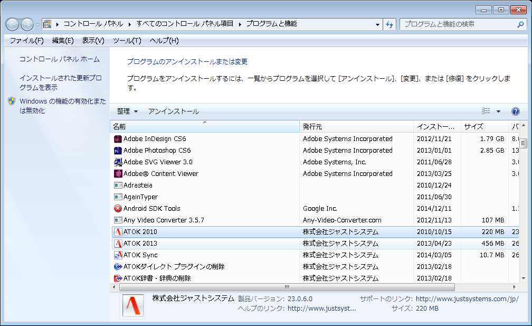Open インストールされた更新プログラムを表示 link
The image size is (532, 326).
pyautogui.click(x=60, y=82)
